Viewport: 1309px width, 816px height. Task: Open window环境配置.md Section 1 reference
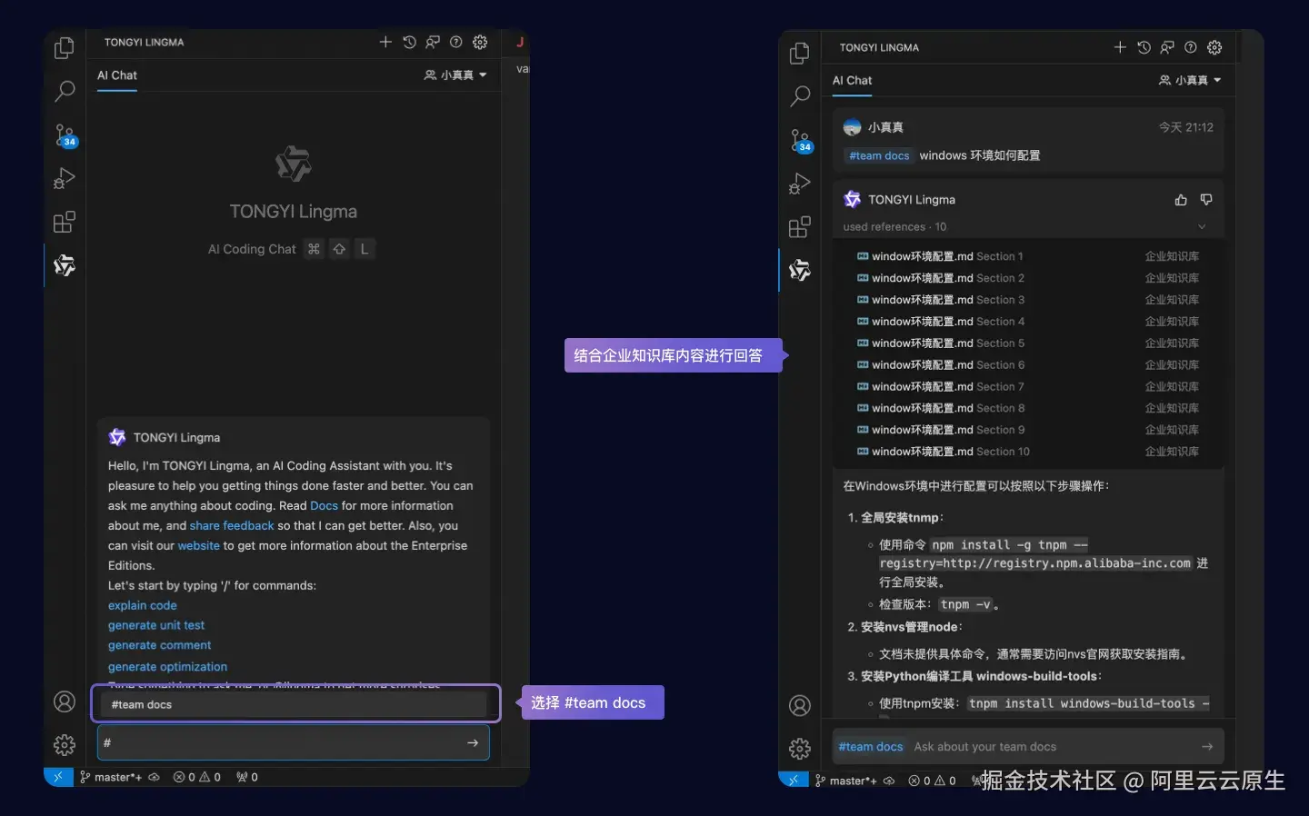[x=1028, y=256]
